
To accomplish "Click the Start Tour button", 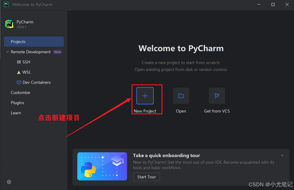I will (146, 177).
